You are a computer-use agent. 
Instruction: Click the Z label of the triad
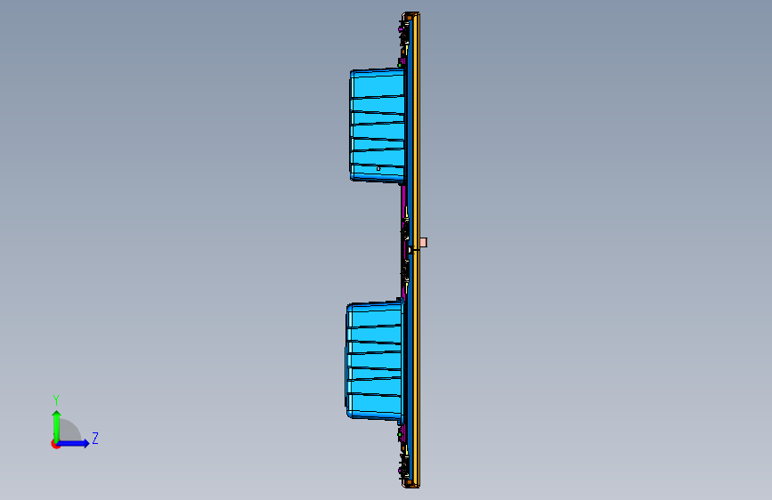[x=95, y=438]
